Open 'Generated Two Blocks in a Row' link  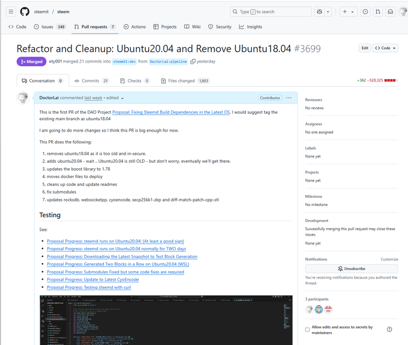pyautogui.click(x=118, y=264)
